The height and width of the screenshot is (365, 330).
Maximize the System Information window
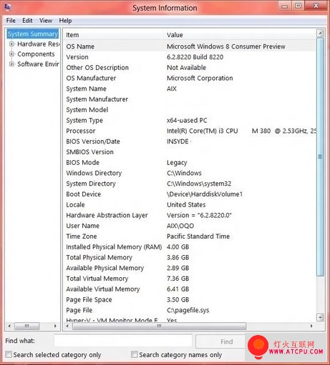click(298, 6)
